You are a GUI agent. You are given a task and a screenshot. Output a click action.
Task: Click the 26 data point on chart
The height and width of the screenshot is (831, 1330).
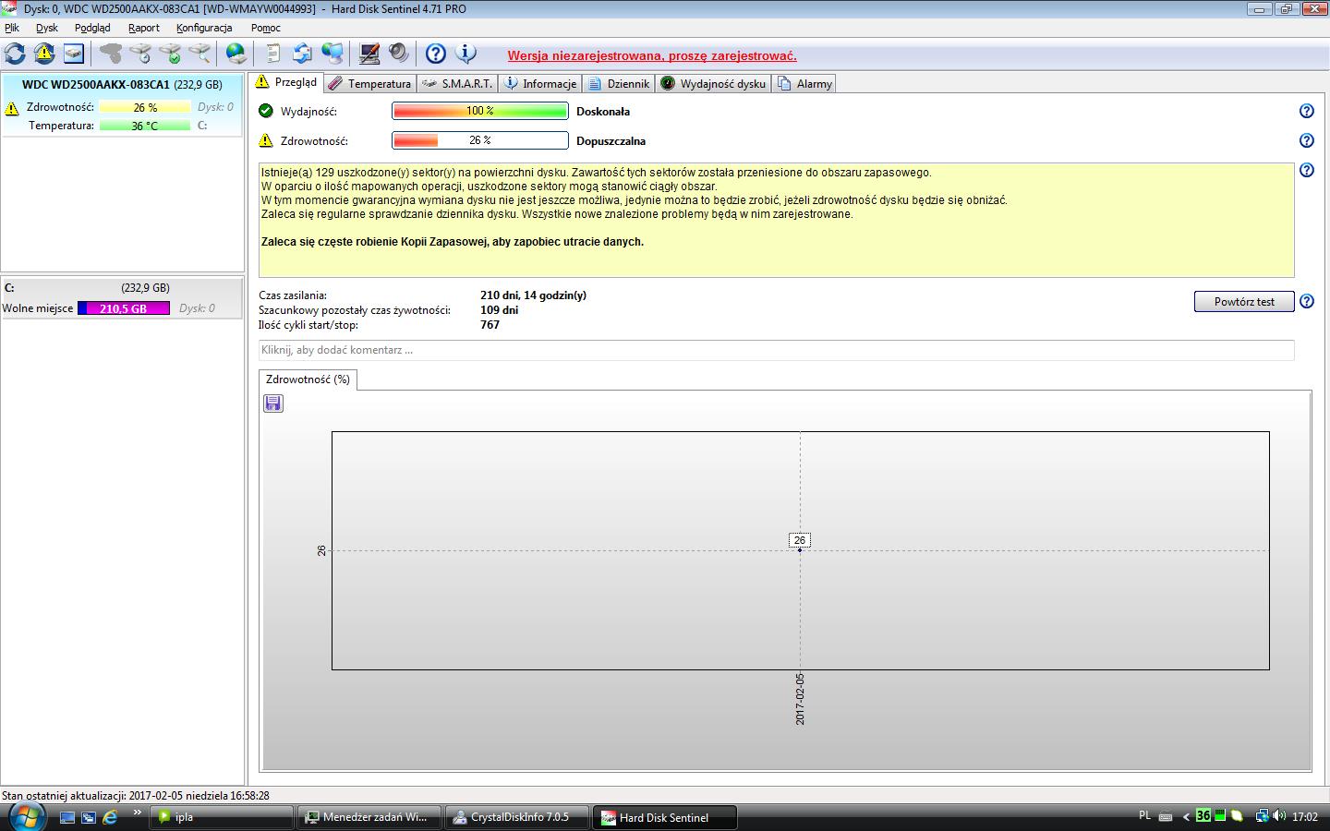coord(800,550)
